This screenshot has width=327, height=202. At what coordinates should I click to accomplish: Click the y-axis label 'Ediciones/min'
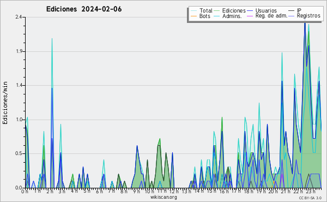tap(5, 103)
